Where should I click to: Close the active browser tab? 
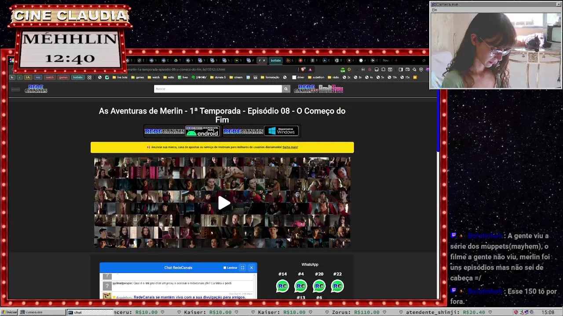[264, 60]
